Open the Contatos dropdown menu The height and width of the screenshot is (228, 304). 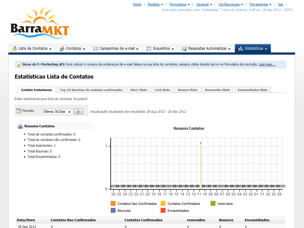[x=73, y=49]
